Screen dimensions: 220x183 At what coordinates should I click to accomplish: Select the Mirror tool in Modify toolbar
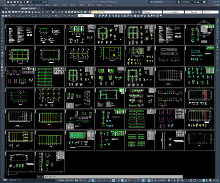coord(217,27)
